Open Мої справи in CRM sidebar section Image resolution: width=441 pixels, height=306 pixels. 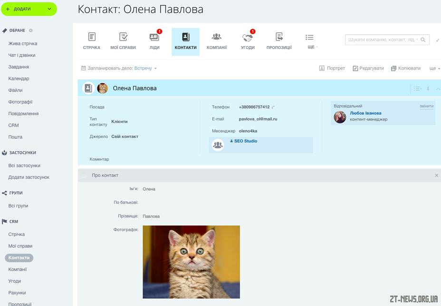[x=20, y=246]
